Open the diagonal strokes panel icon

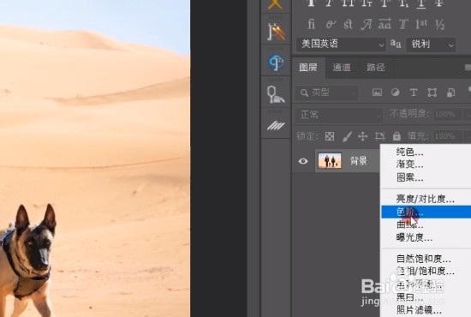coord(276,126)
